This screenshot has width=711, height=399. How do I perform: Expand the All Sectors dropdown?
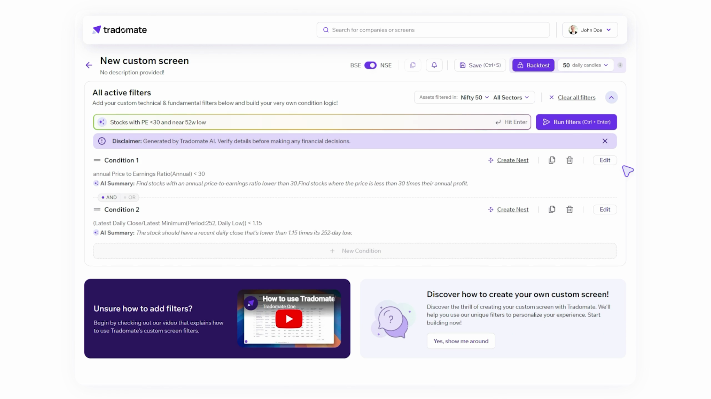click(x=510, y=98)
